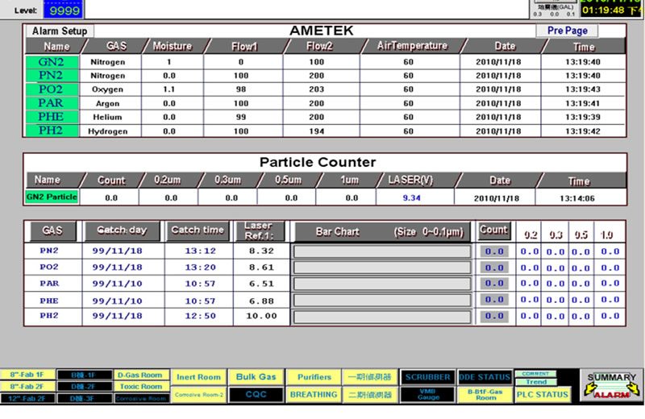
Task: Open the CQC page
Action: (256, 394)
